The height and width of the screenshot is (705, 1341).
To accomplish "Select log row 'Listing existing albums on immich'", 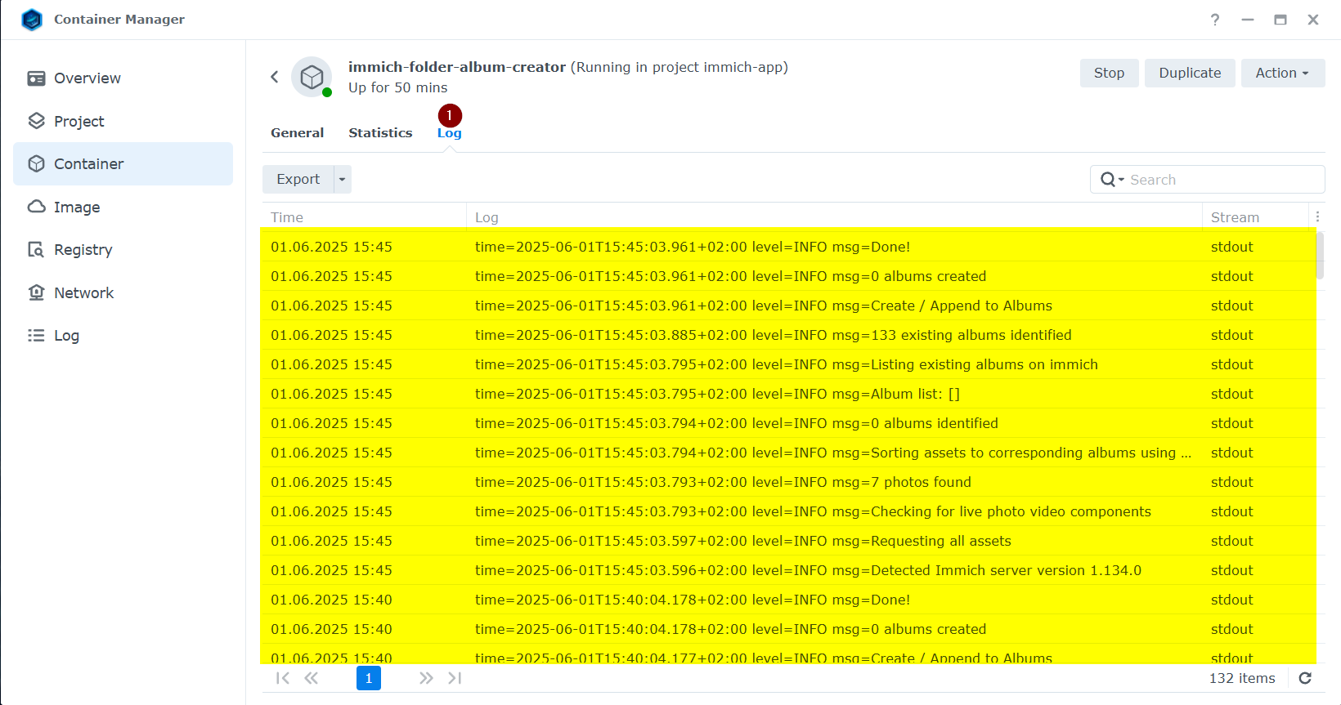I will 789,364.
